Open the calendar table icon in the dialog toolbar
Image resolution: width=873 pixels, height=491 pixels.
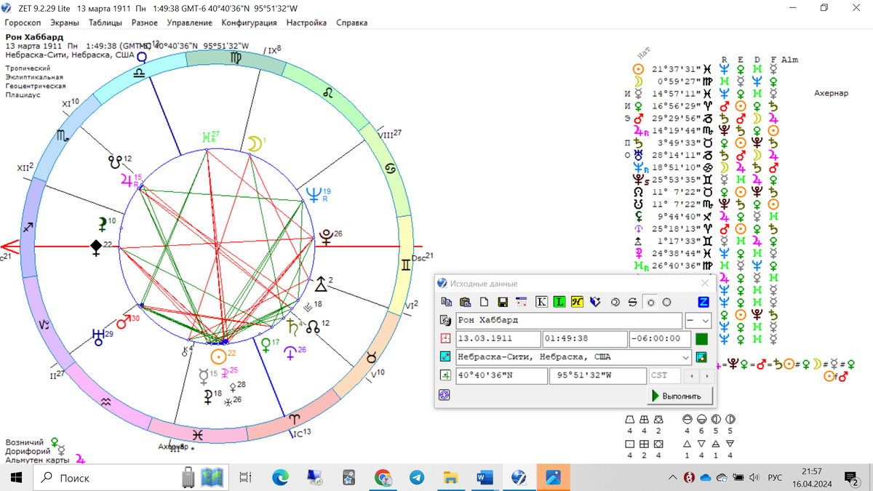click(x=521, y=302)
